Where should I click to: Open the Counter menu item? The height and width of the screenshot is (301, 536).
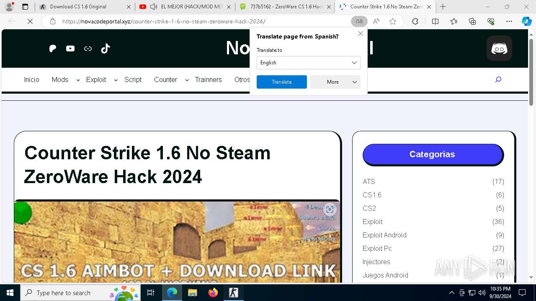165,79
